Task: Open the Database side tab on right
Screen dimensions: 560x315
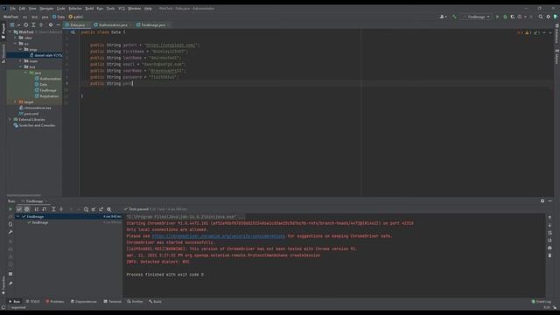Action: click(556, 34)
